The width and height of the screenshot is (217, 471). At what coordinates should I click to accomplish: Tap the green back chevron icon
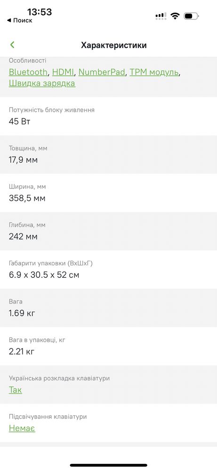(x=12, y=45)
